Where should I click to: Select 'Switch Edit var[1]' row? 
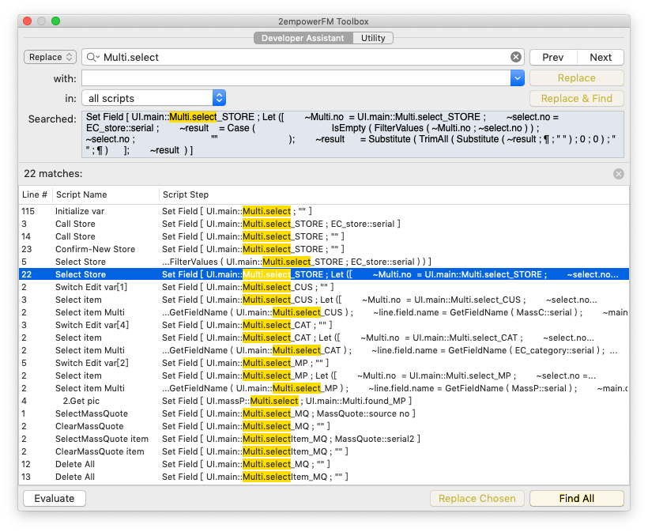tap(324, 287)
